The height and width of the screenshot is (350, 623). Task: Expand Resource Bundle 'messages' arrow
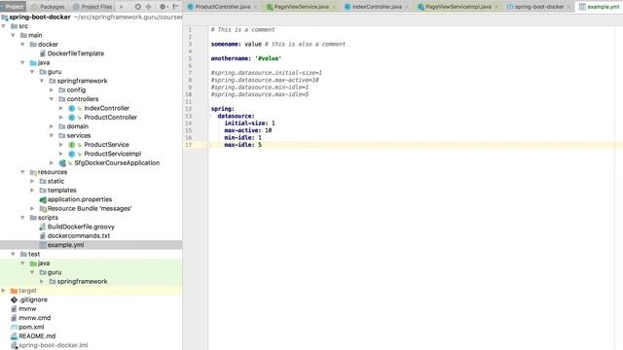tap(32, 209)
